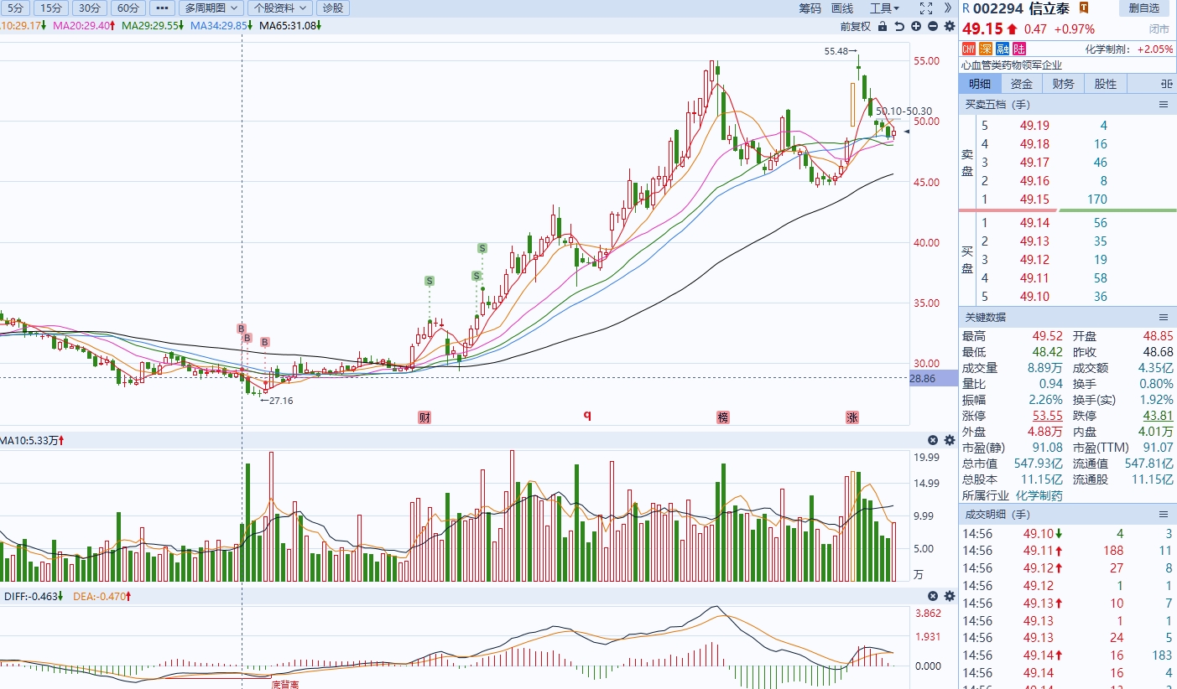Image resolution: width=1177 pixels, height=689 pixels.
Task: Open volume indicator settings gear
Action: (x=950, y=440)
